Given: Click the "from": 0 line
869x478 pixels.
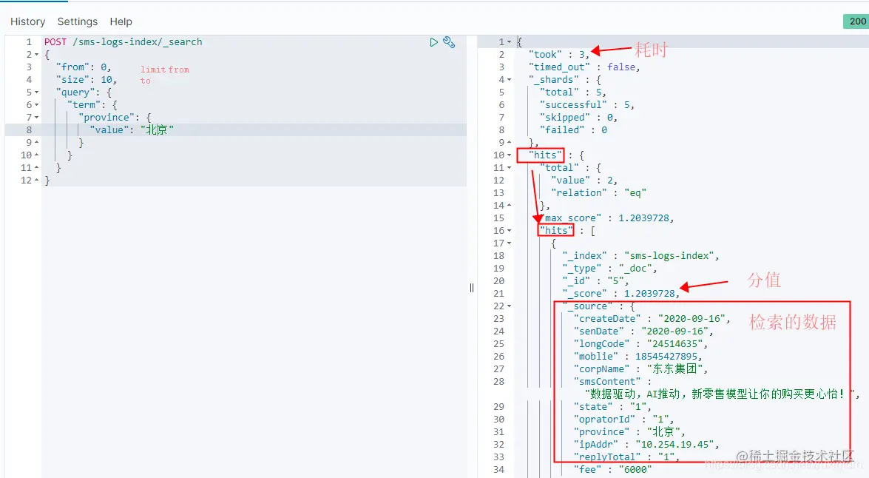Looking at the screenshot, I should pos(83,67).
